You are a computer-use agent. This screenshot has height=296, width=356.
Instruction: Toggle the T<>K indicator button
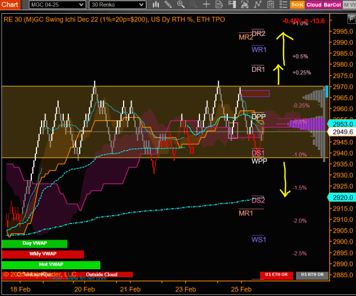297,5
